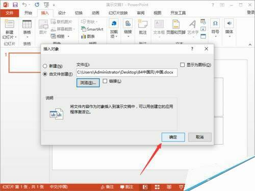Select slide 1 thumbnail in panel
The image size is (255, 191).
(x=25, y=62)
